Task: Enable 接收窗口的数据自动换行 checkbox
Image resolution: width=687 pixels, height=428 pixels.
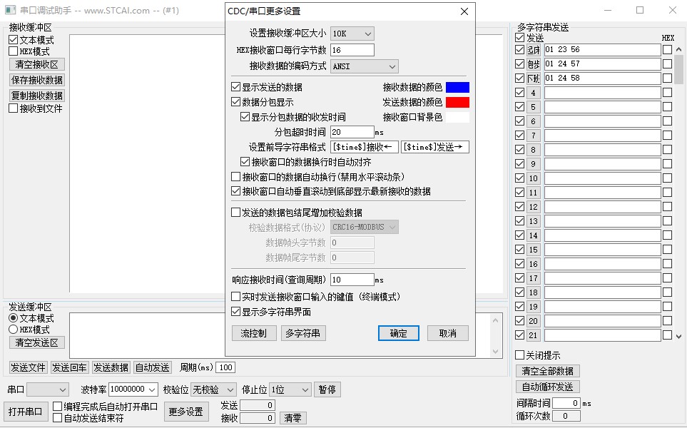Action: click(x=235, y=176)
